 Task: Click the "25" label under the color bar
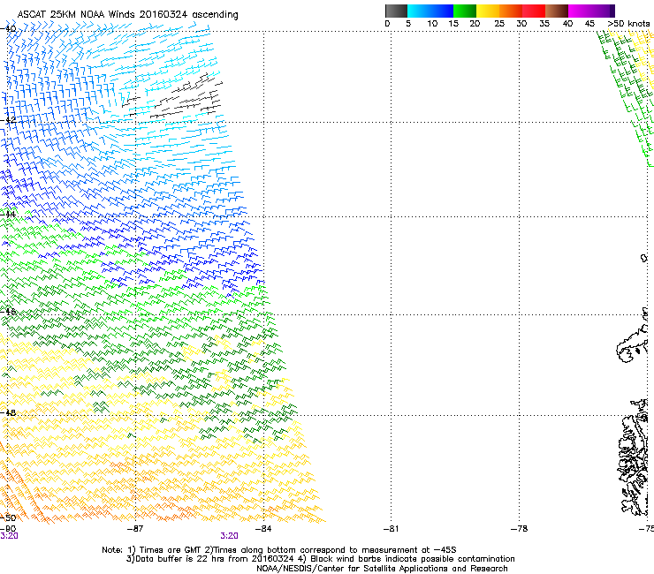coord(499,24)
